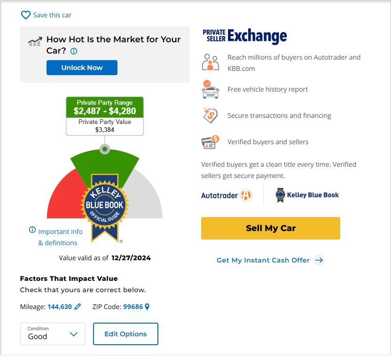Click the ZIP code location pin icon
The width and height of the screenshot is (391, 356).
(x=147, y=307)
